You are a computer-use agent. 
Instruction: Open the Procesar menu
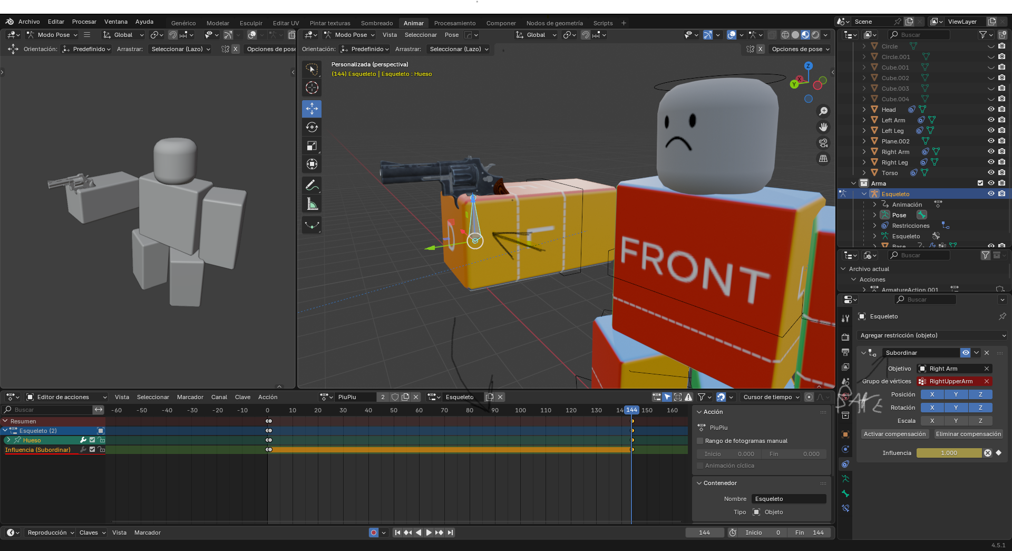pyautogui.click(x=84, y=22)
